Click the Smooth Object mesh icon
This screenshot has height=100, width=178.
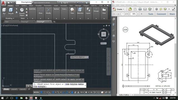pos(22,10)
